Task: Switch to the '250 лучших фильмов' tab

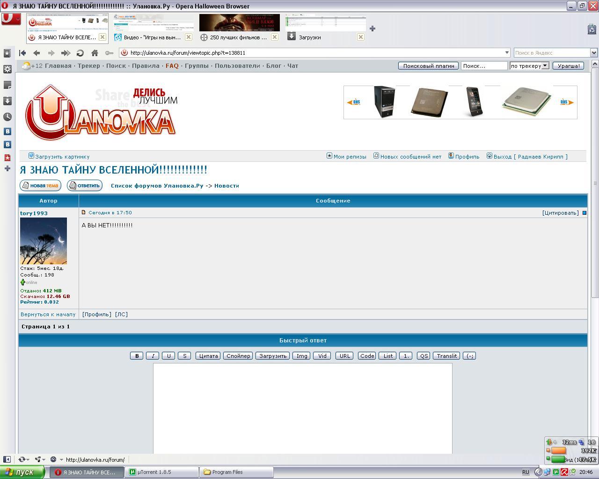Action: pos(238,37)
